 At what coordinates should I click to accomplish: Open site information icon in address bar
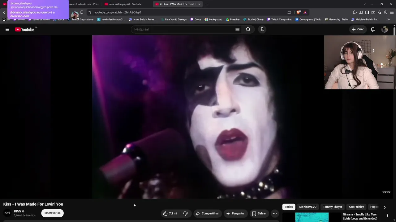pyautogui.click(x=90, y=12)
